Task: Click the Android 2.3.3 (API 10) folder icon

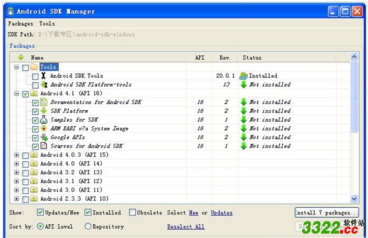Action: (34, 199)
